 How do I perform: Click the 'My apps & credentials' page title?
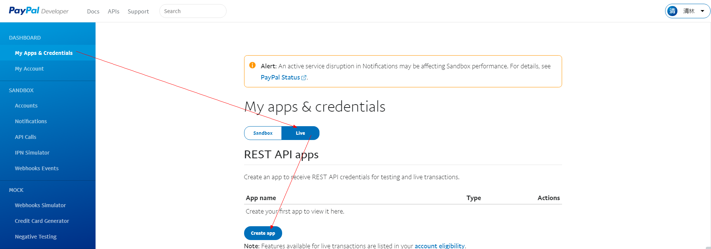pyautogui.click(x=315, y=107)
